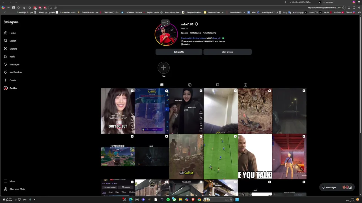Open Notifications heart in sidebar
The image size is (362, 203).
[x=13, y=72]
